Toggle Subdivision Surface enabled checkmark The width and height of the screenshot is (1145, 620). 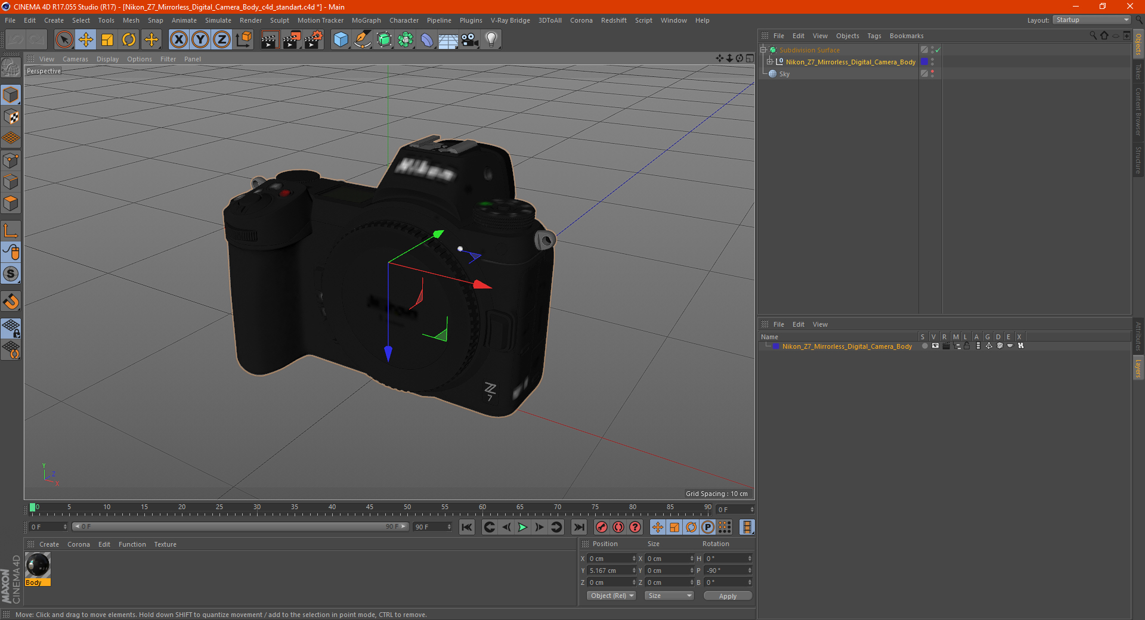937,50
